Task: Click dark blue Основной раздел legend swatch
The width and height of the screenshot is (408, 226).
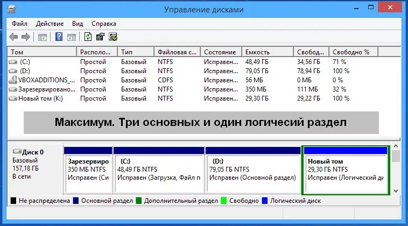Action: pyautogui.click(x=76, y=201)
